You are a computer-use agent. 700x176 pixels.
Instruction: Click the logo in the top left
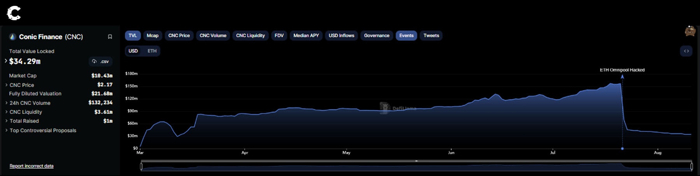point(14,13)
